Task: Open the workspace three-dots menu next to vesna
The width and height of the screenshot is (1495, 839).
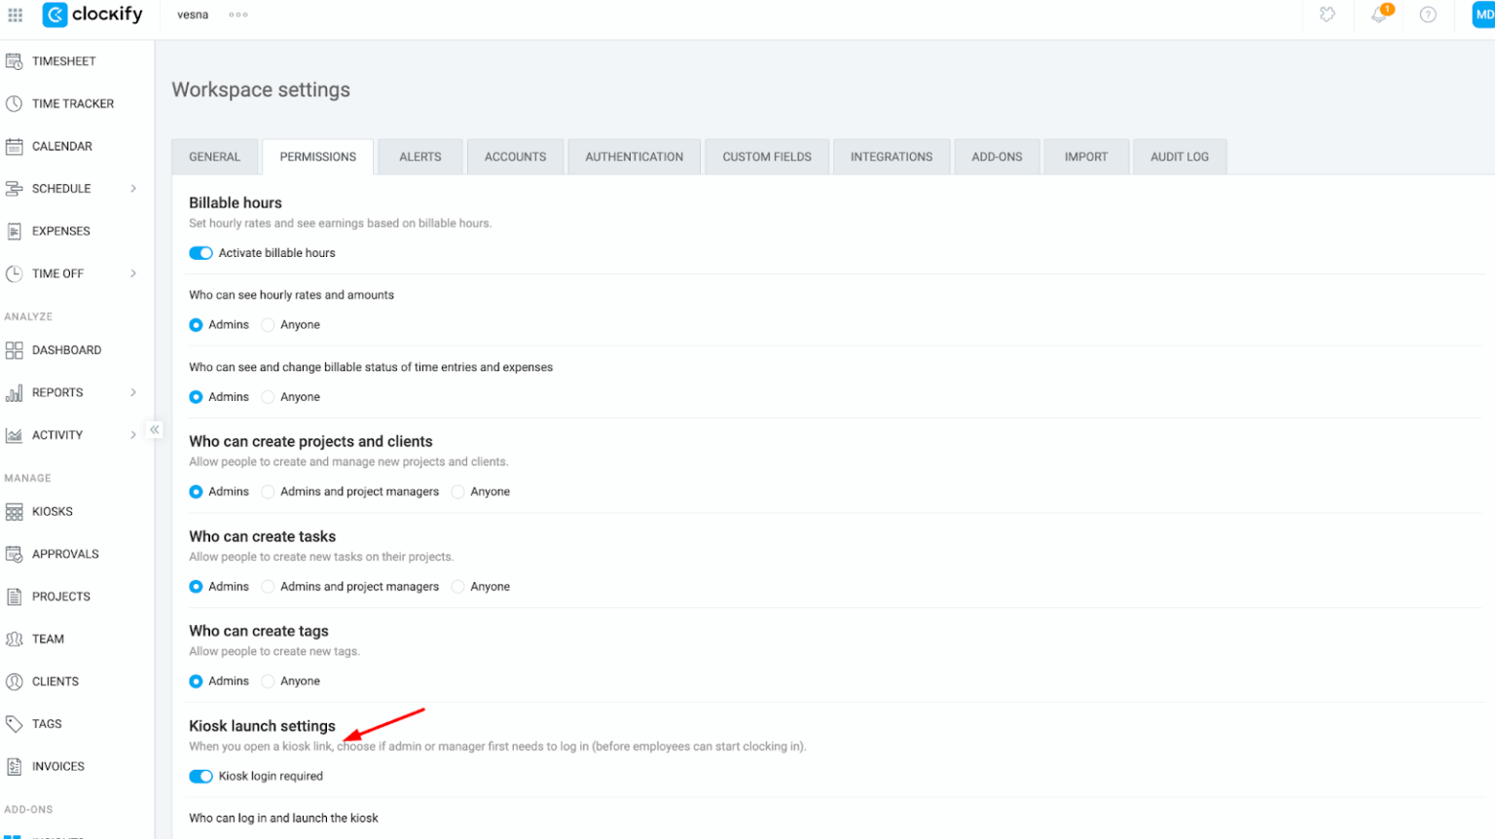Action: click(238, 15)
